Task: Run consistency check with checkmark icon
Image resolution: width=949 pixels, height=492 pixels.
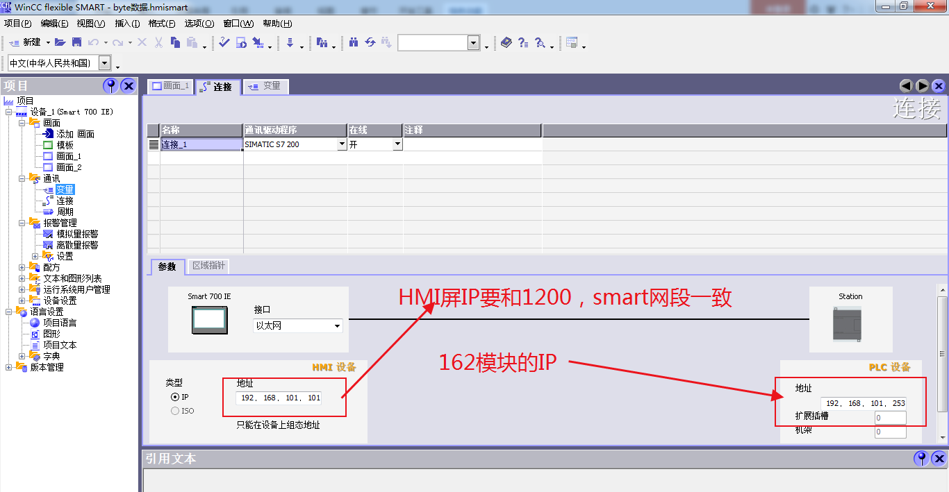Action: point(224,42)
